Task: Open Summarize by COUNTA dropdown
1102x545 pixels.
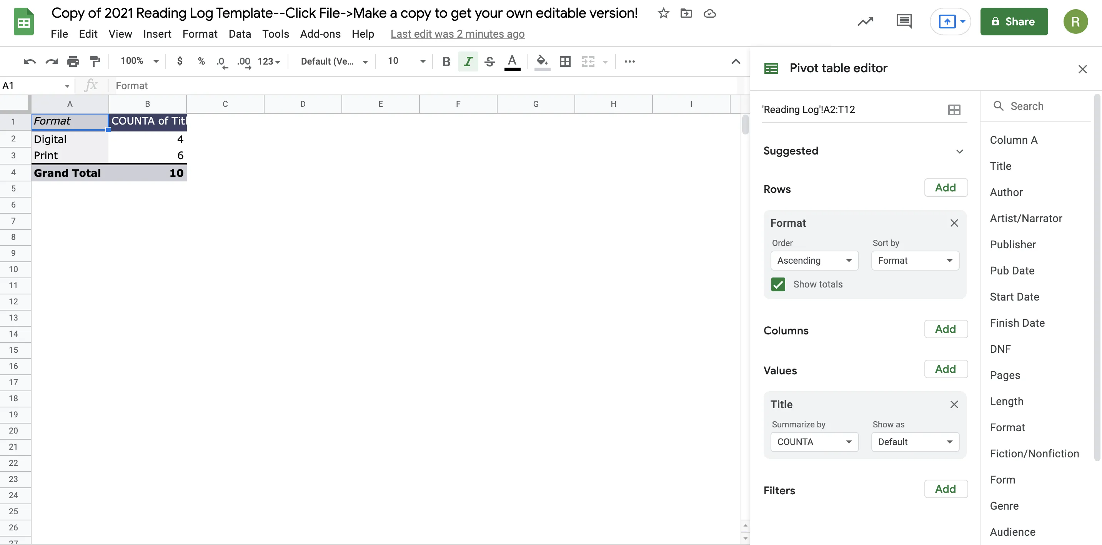Action: coord(814,442)
